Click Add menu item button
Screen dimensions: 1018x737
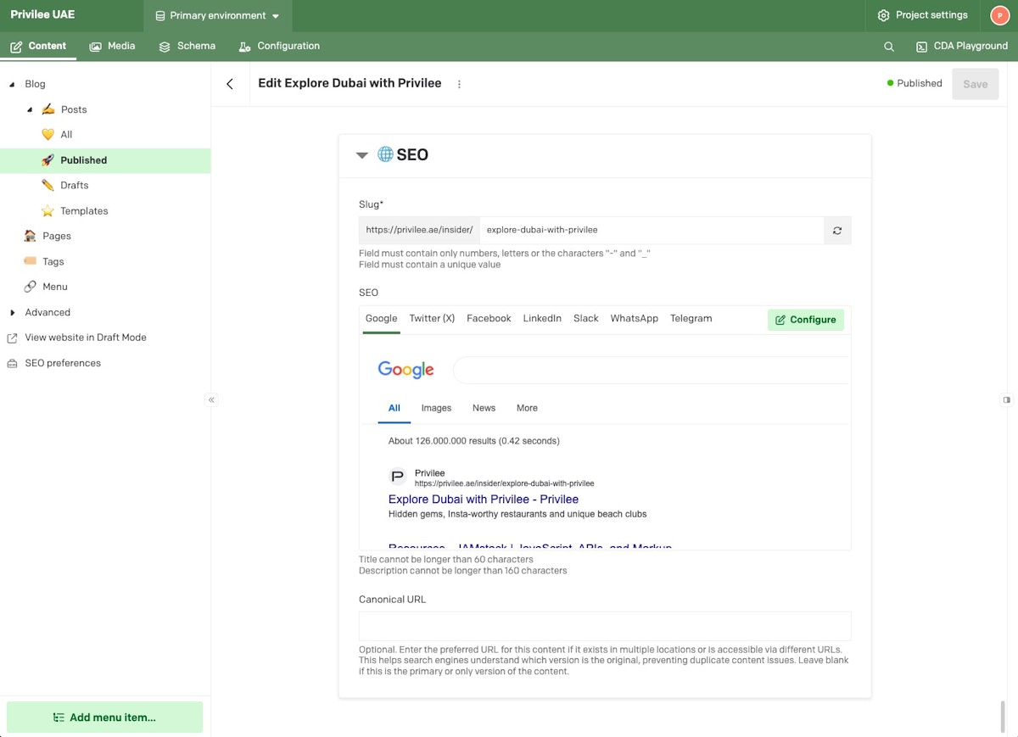pos(105,717)
